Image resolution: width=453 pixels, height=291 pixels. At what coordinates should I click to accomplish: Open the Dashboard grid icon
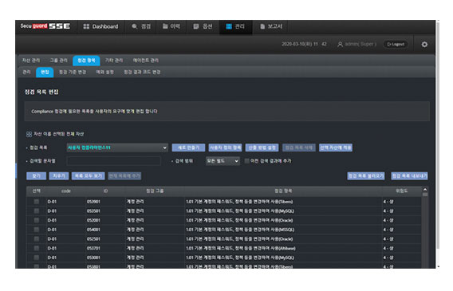(86, 26)
